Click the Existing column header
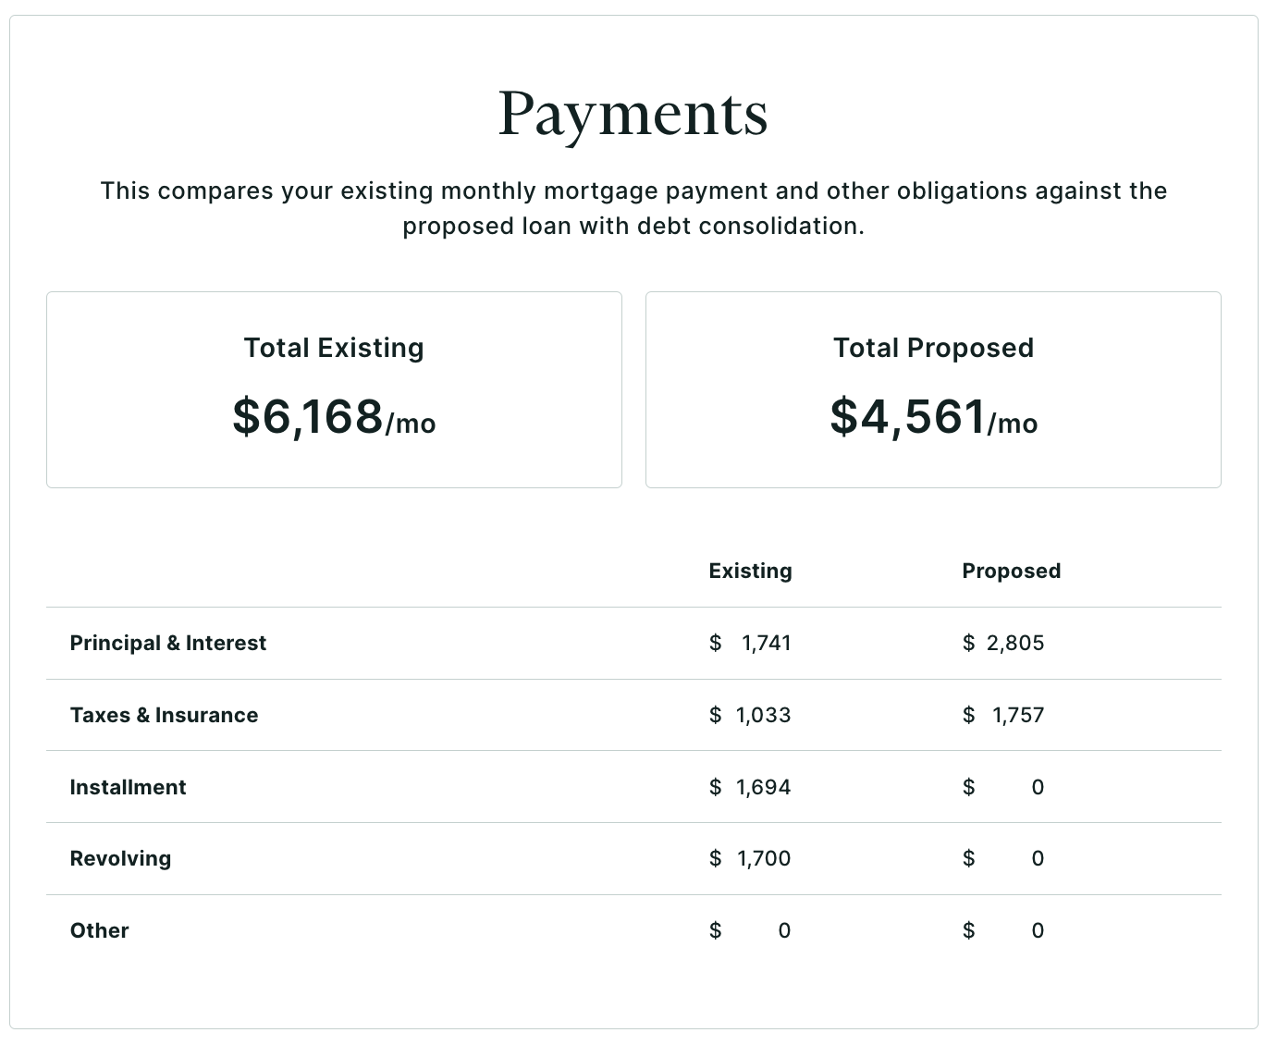 [x=750, y=571]
